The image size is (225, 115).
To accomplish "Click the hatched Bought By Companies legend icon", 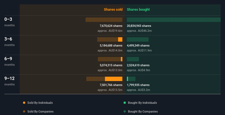I will pos(125,111).
